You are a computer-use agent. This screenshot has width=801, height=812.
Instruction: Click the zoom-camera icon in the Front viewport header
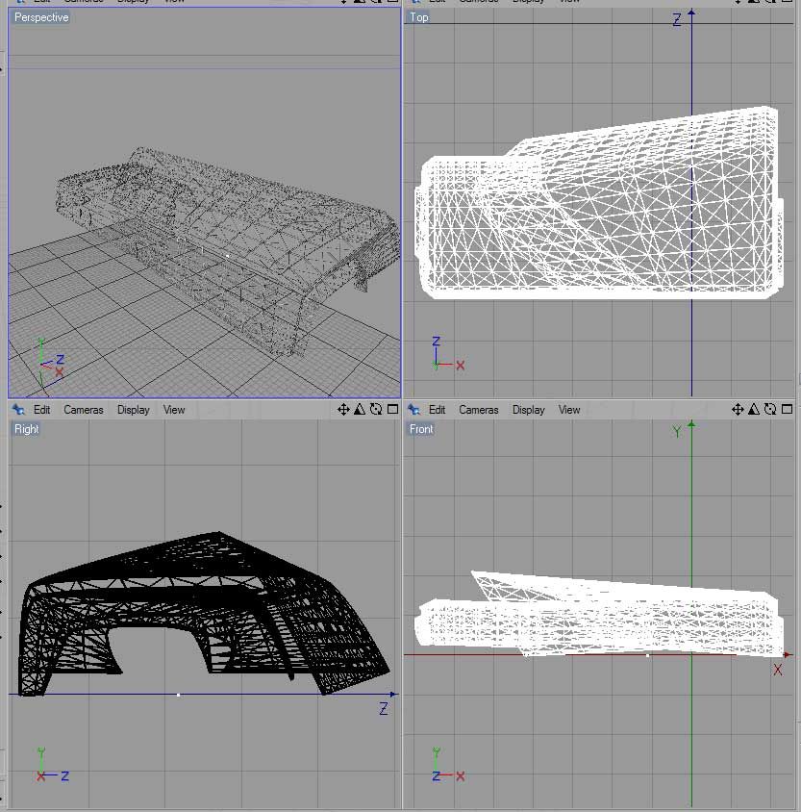(754, 410)
